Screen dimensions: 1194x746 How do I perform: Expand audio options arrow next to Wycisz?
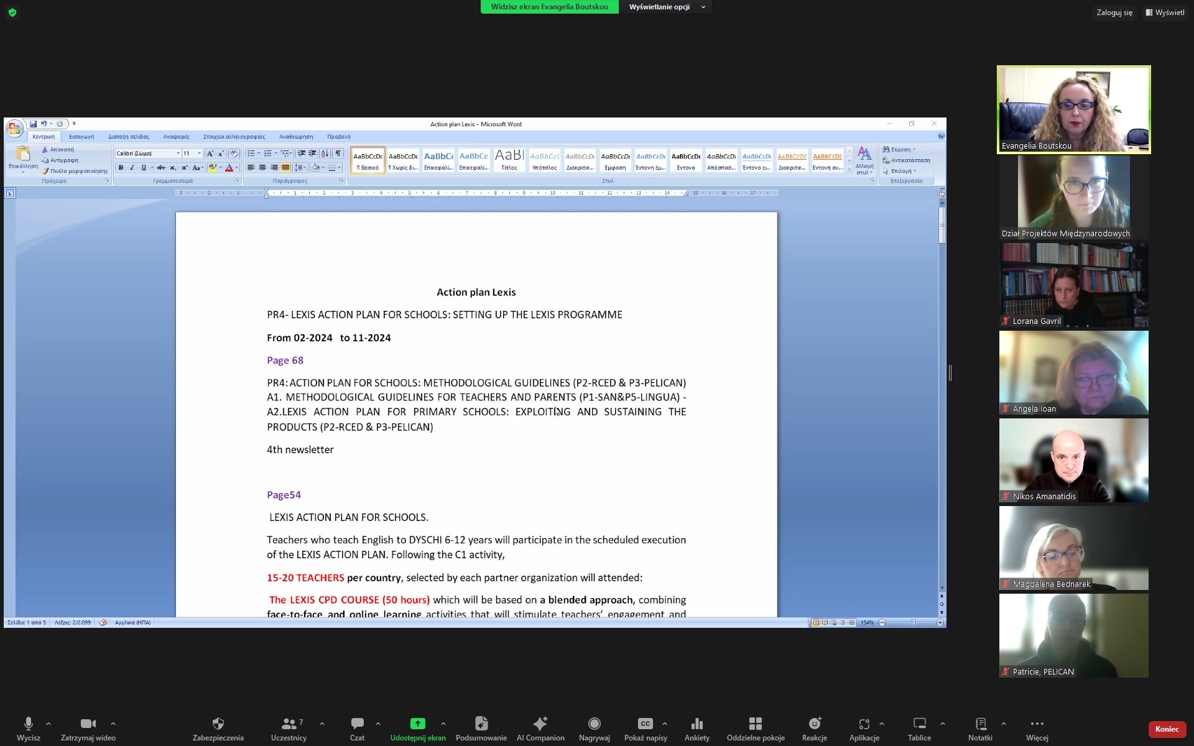click(x=49, y=724)
